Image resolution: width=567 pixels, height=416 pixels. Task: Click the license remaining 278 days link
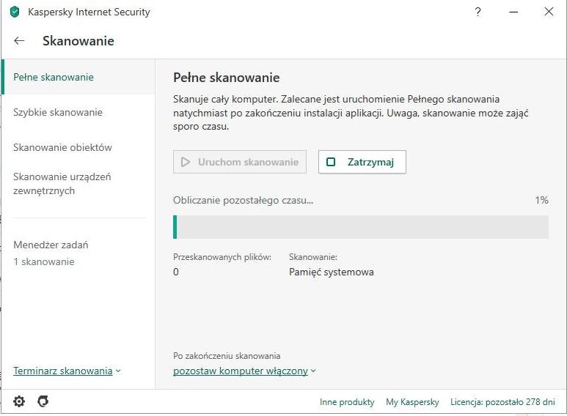(x=502, y=402)
